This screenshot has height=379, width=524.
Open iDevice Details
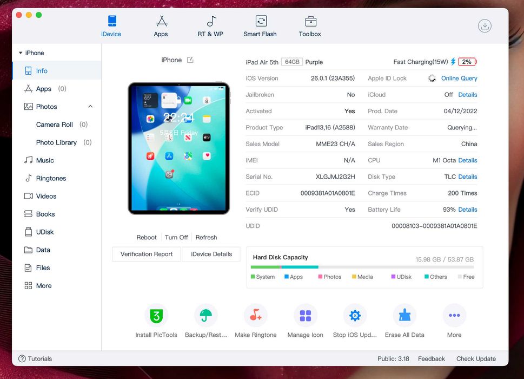(x=211, y=254)
